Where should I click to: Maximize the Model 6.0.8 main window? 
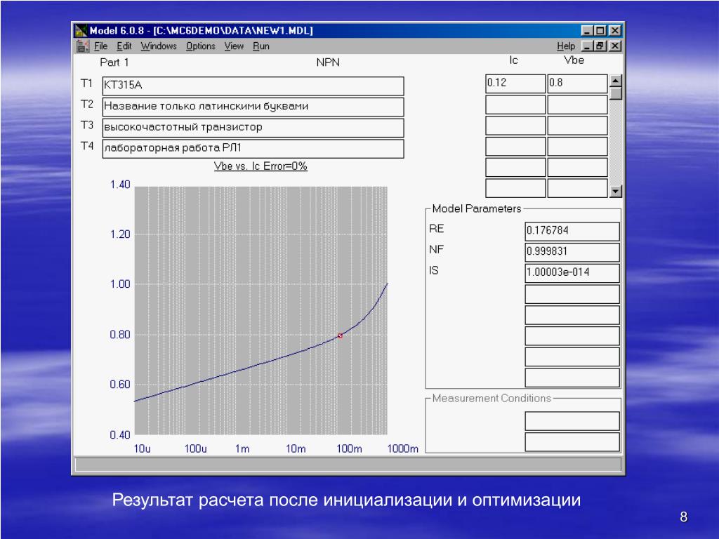[x=600, y=31]
